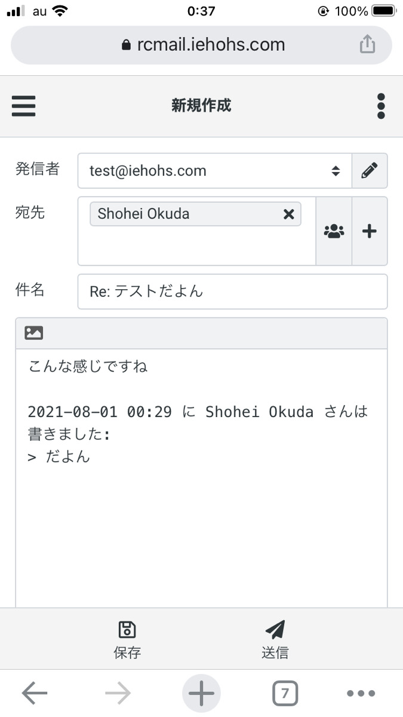Click the insert image editor icon
403x717 pixels.
pyautogui.click(x=34, y=333)
